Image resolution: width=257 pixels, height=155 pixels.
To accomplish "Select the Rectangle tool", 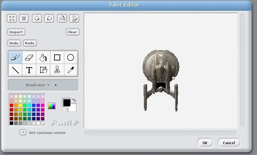I will click(x=57, y=58).
